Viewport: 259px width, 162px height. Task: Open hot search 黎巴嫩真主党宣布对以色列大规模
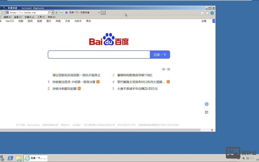click(x=141, y=82)
